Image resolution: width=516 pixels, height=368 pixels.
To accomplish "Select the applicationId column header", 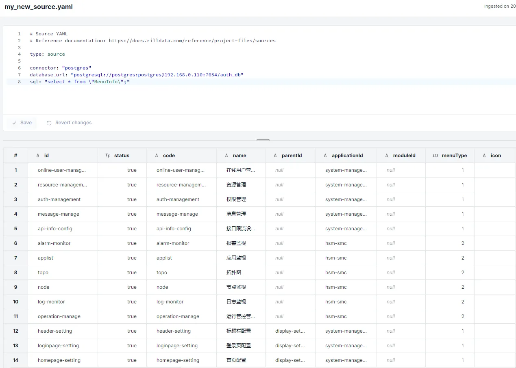I will click(x=346, y=156).
